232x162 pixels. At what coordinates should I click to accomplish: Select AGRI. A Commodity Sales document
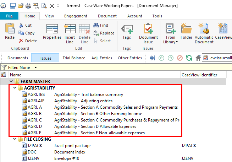(100, 107)
